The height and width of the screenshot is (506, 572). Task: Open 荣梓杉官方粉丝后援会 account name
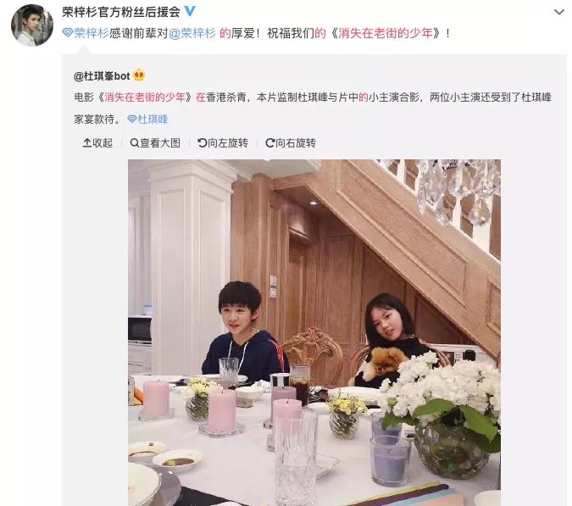pyautogui.click(x=120, y=12)
